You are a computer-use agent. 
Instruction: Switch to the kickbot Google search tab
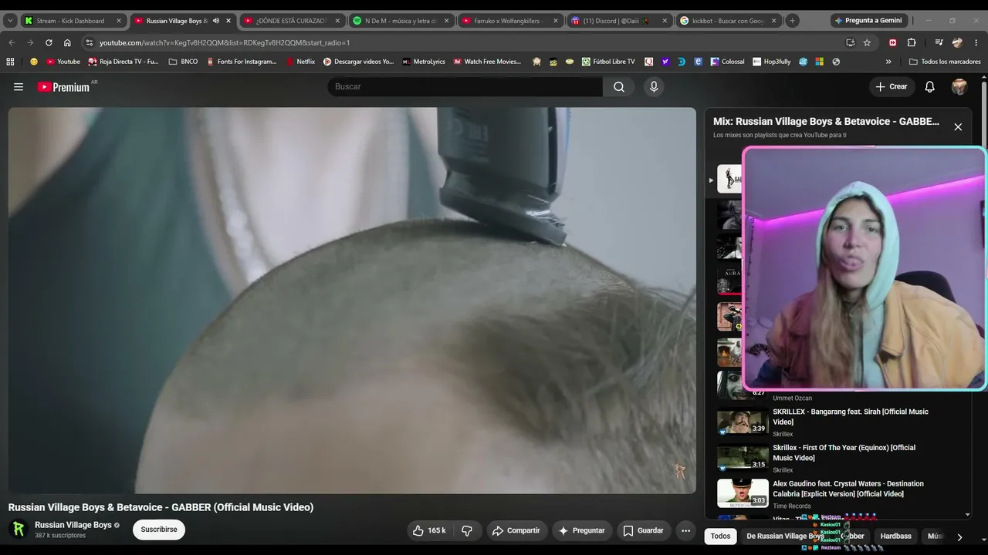tap(728, 21)
